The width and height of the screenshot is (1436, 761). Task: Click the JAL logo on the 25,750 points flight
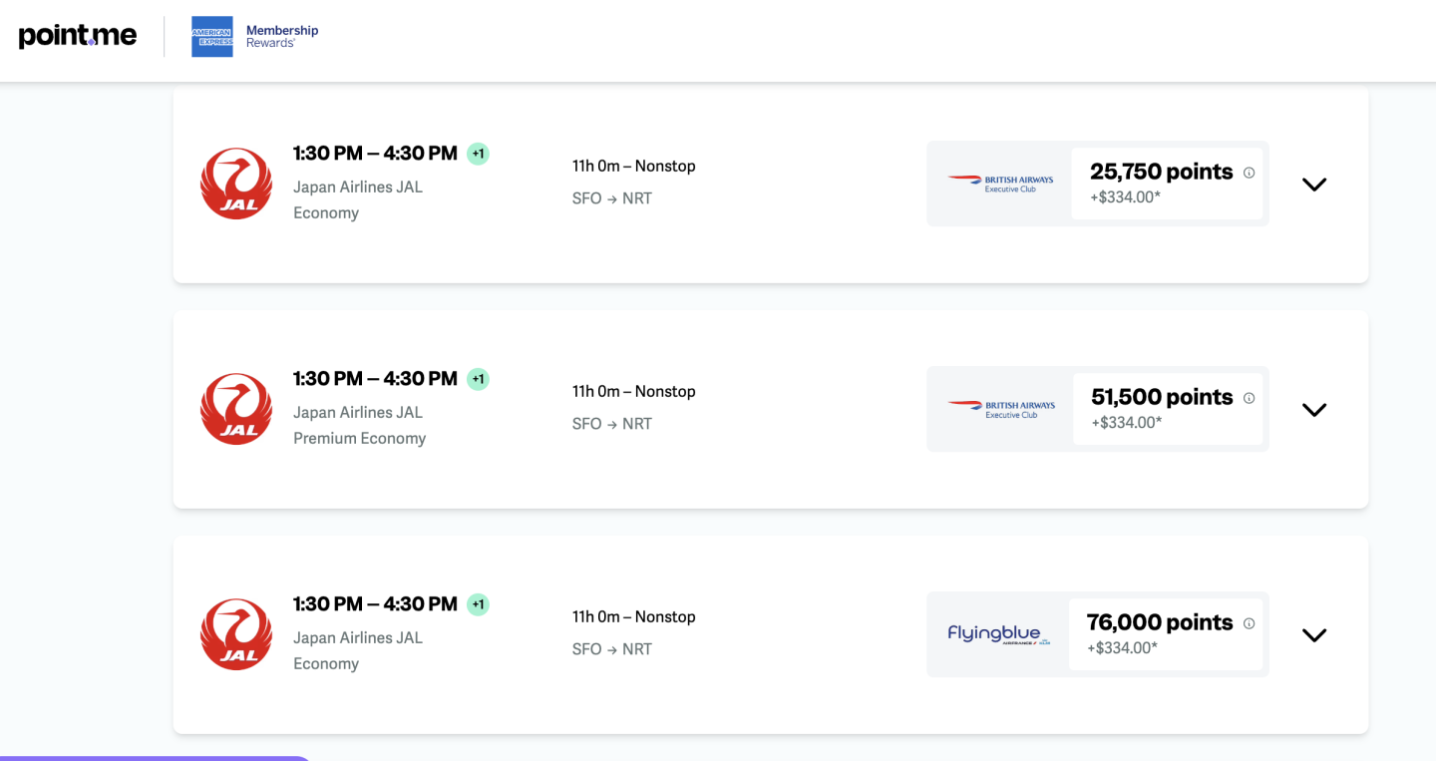pyautogui.click(x=236, y=184)
